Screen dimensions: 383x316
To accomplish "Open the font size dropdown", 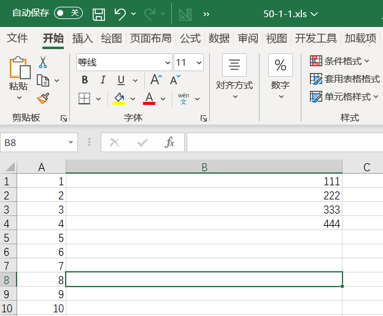I will (198, 63).
